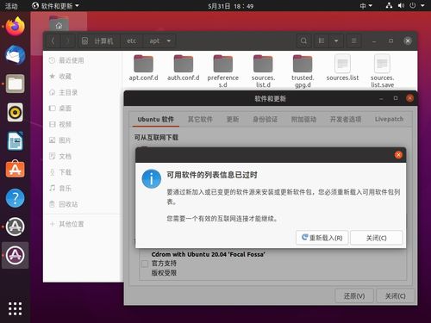Screen dimensions: 431x323
Task: Select 音乐 in Files sidebar
Action: click(x=84, y=189)
